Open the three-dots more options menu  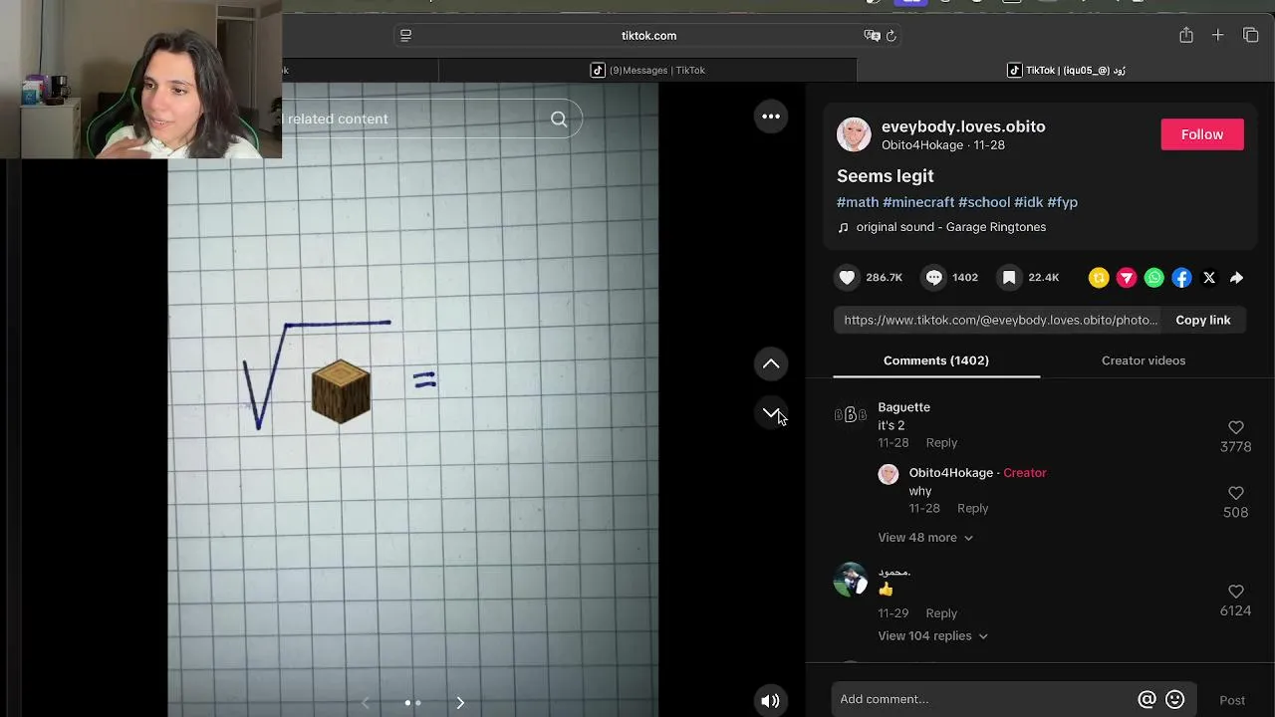tap(771, 117)
